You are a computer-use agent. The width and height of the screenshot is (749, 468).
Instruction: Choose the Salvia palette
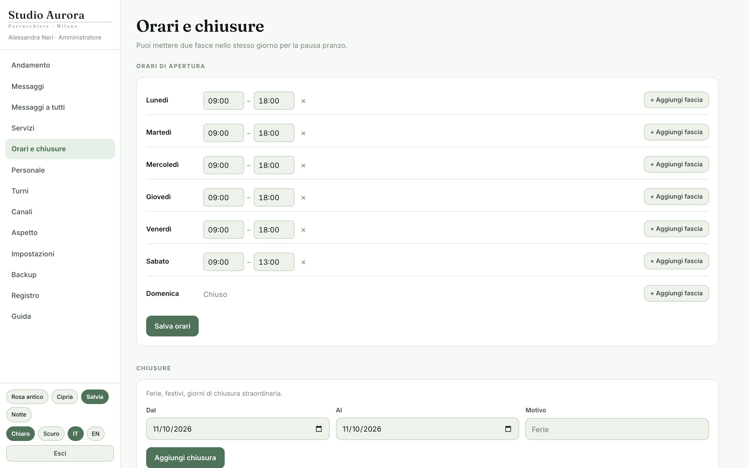[95, 397]
